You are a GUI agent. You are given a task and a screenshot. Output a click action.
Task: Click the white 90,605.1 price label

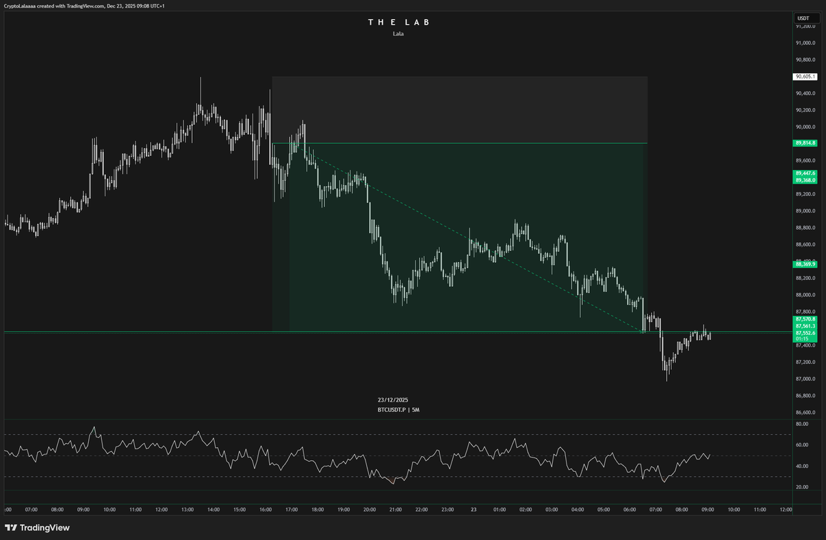805,77
